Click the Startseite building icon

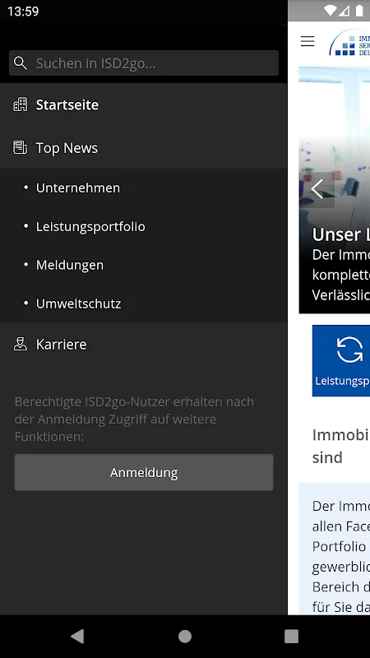pyautogui.click(x=20, y=104)
